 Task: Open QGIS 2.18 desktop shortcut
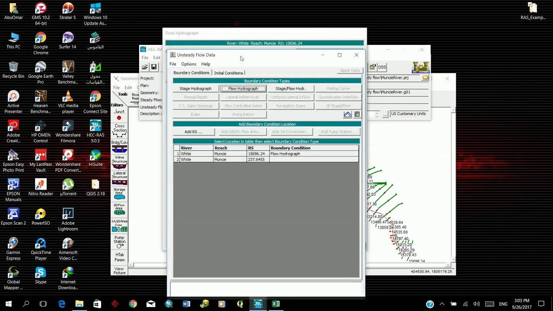coord(95,187)
